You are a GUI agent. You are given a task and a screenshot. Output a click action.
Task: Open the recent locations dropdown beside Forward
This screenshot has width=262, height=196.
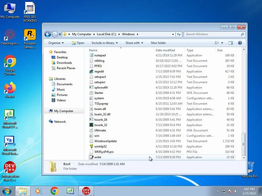pyautogui.click(x=60, y=34)
